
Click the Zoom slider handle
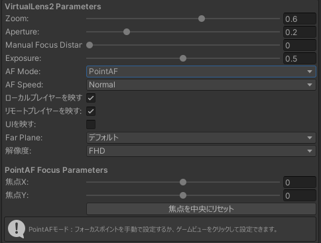[202, 19]
